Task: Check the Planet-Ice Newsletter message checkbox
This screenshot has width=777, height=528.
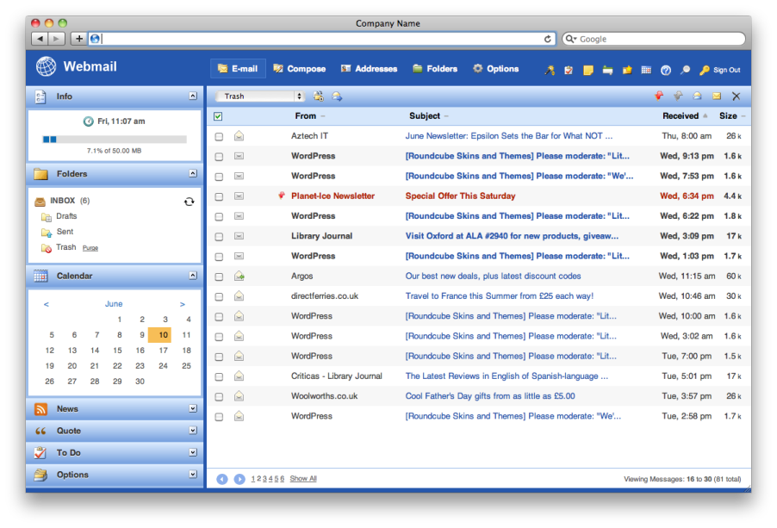Action: (x=219, y=196)
